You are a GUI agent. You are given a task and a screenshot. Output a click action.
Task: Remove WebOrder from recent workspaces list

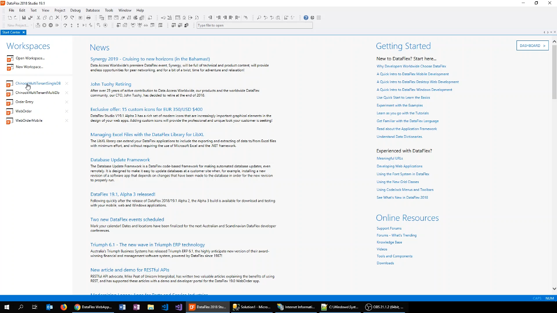point(67,111)
